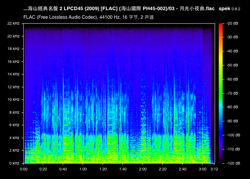Click the spectrogram plot area
The image size is (250, 179).
pos(119,93)
